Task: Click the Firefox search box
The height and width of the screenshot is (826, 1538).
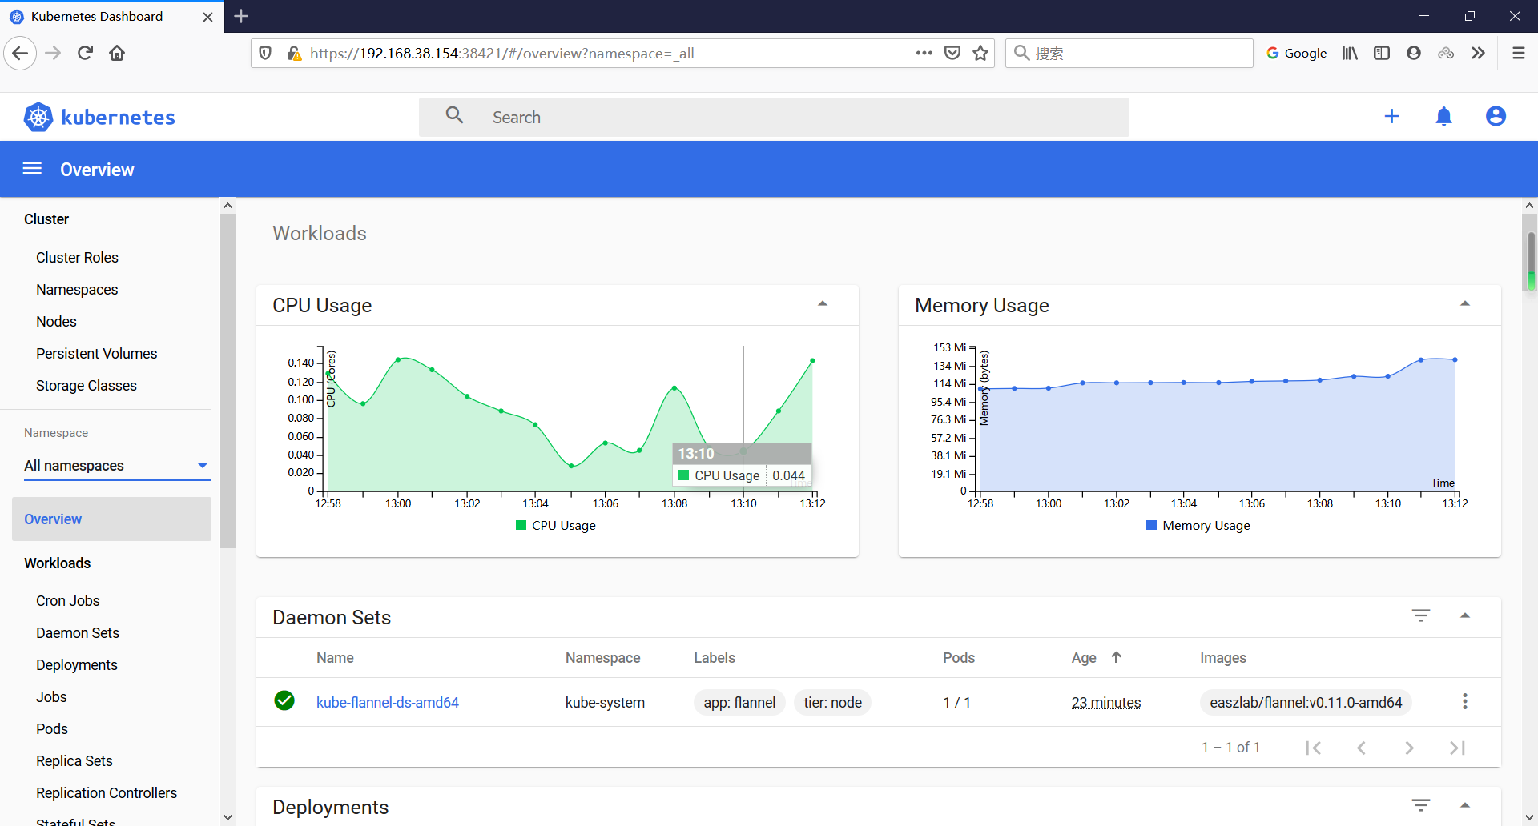Action: pos(1129,54)
